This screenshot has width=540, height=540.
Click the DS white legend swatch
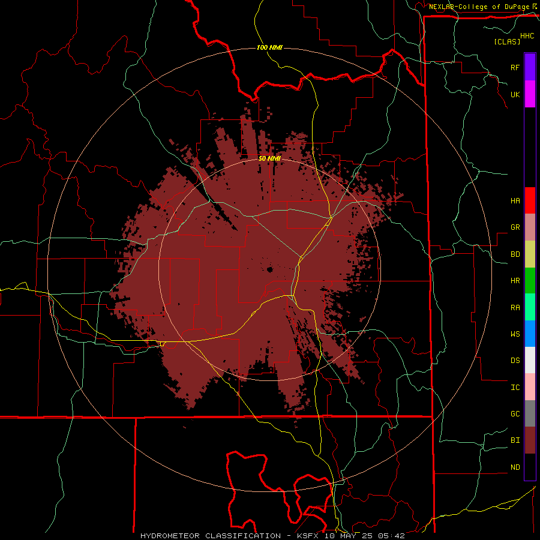tap(530, 360)
